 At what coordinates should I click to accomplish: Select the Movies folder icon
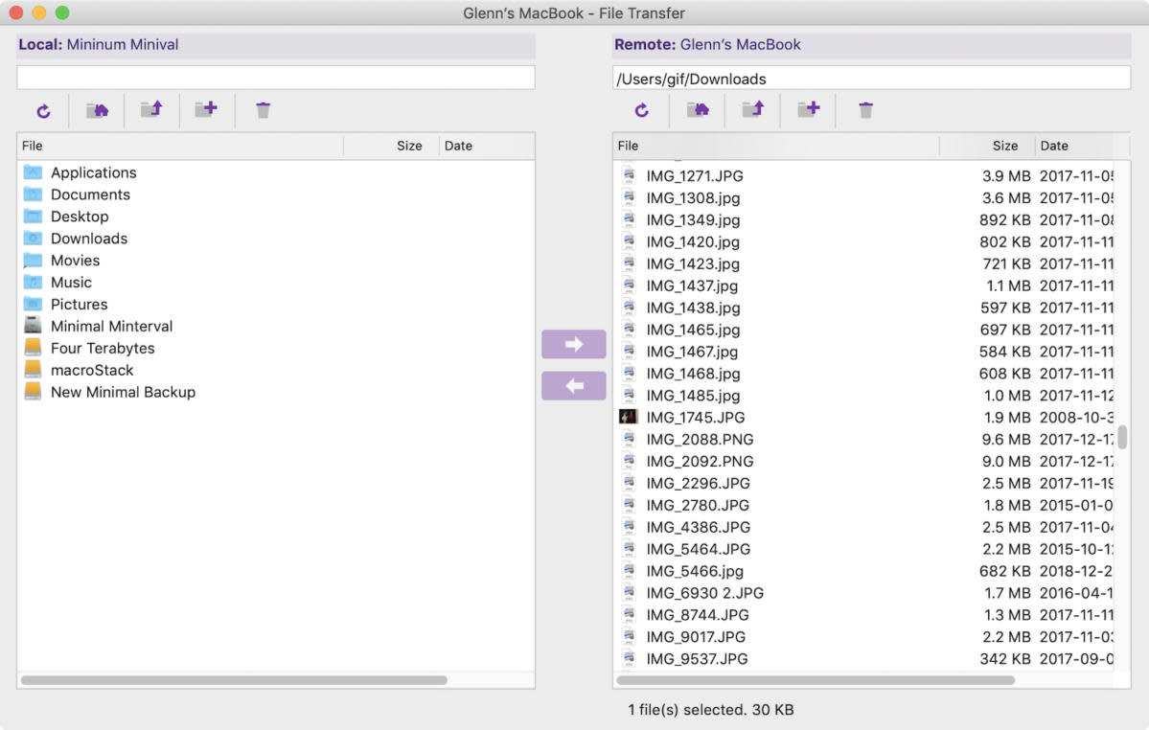click(x=33, y=261)
